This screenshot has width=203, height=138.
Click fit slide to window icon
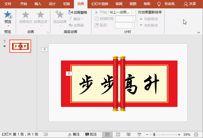196,135
